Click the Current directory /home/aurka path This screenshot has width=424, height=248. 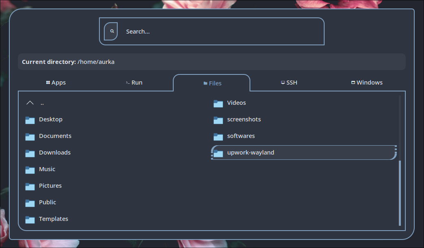click(x=68, y=62)
